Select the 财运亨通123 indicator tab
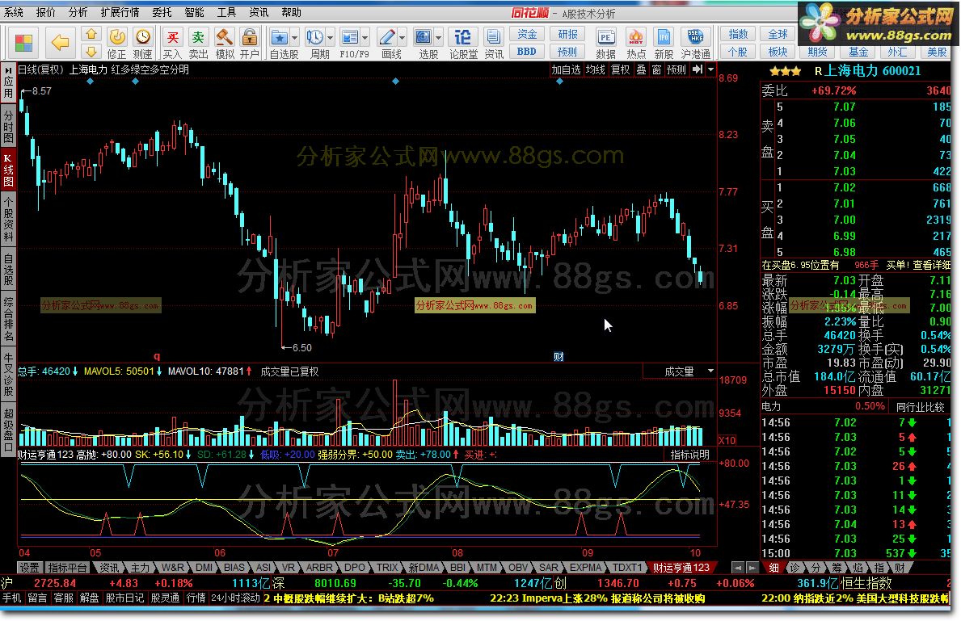The image size is (961, 621). [x=681, y=568]
